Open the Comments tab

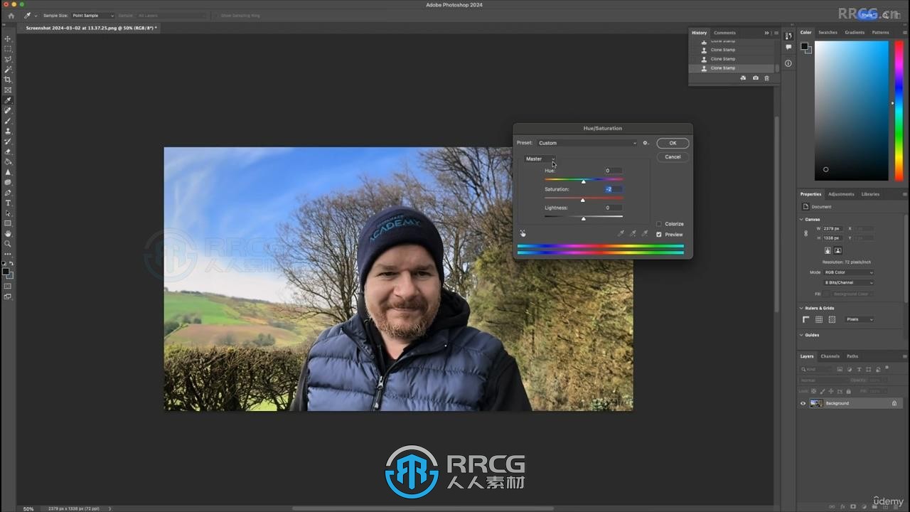coord(724,33)
